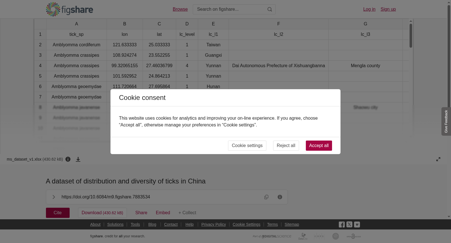
Task: Show DOI information icon
Action: [x=280, y=197]
